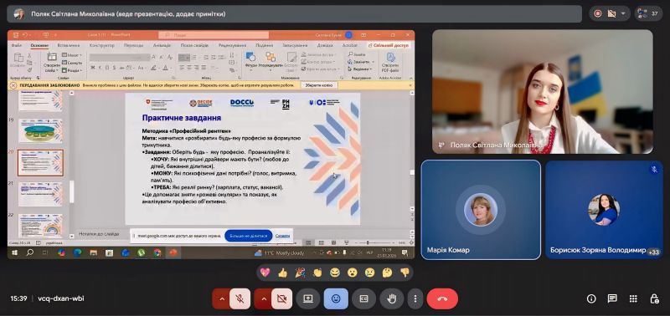Image resolution: width=670 pixels, height=316 pixels.
Task: Open more options three-dot menu
Action: pyautogui.click(x=415, y=299)
